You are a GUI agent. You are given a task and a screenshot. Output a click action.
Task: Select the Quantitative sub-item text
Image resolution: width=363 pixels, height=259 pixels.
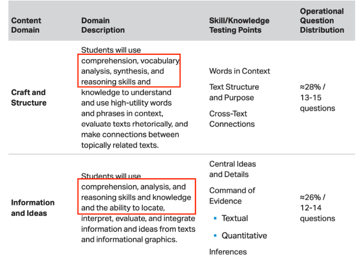tap(244, 236)
